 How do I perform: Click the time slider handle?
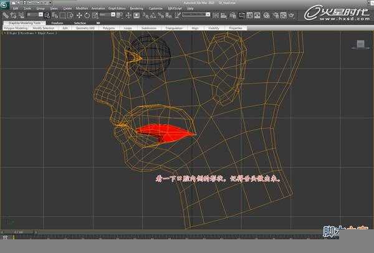coord(19,232)
